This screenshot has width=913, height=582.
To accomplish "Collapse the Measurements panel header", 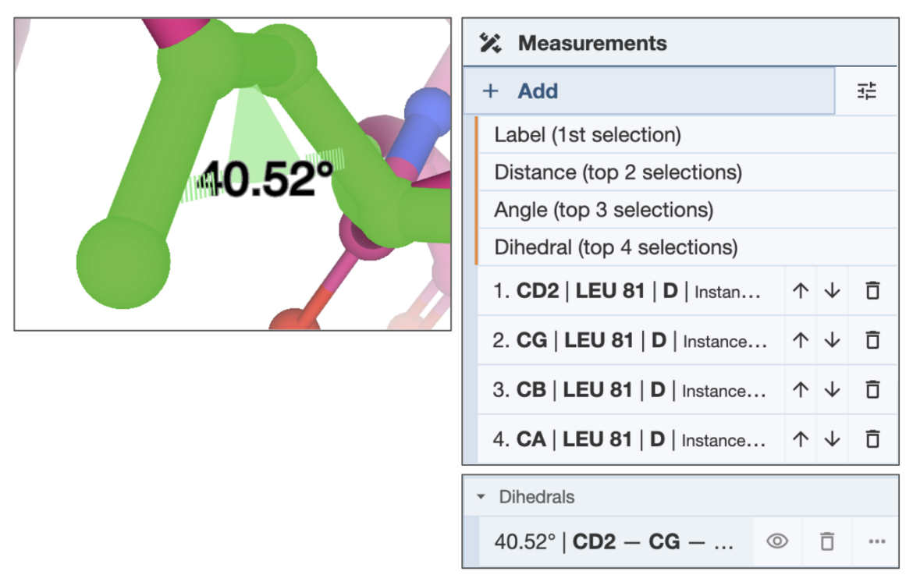I will [x=591, y=43].
